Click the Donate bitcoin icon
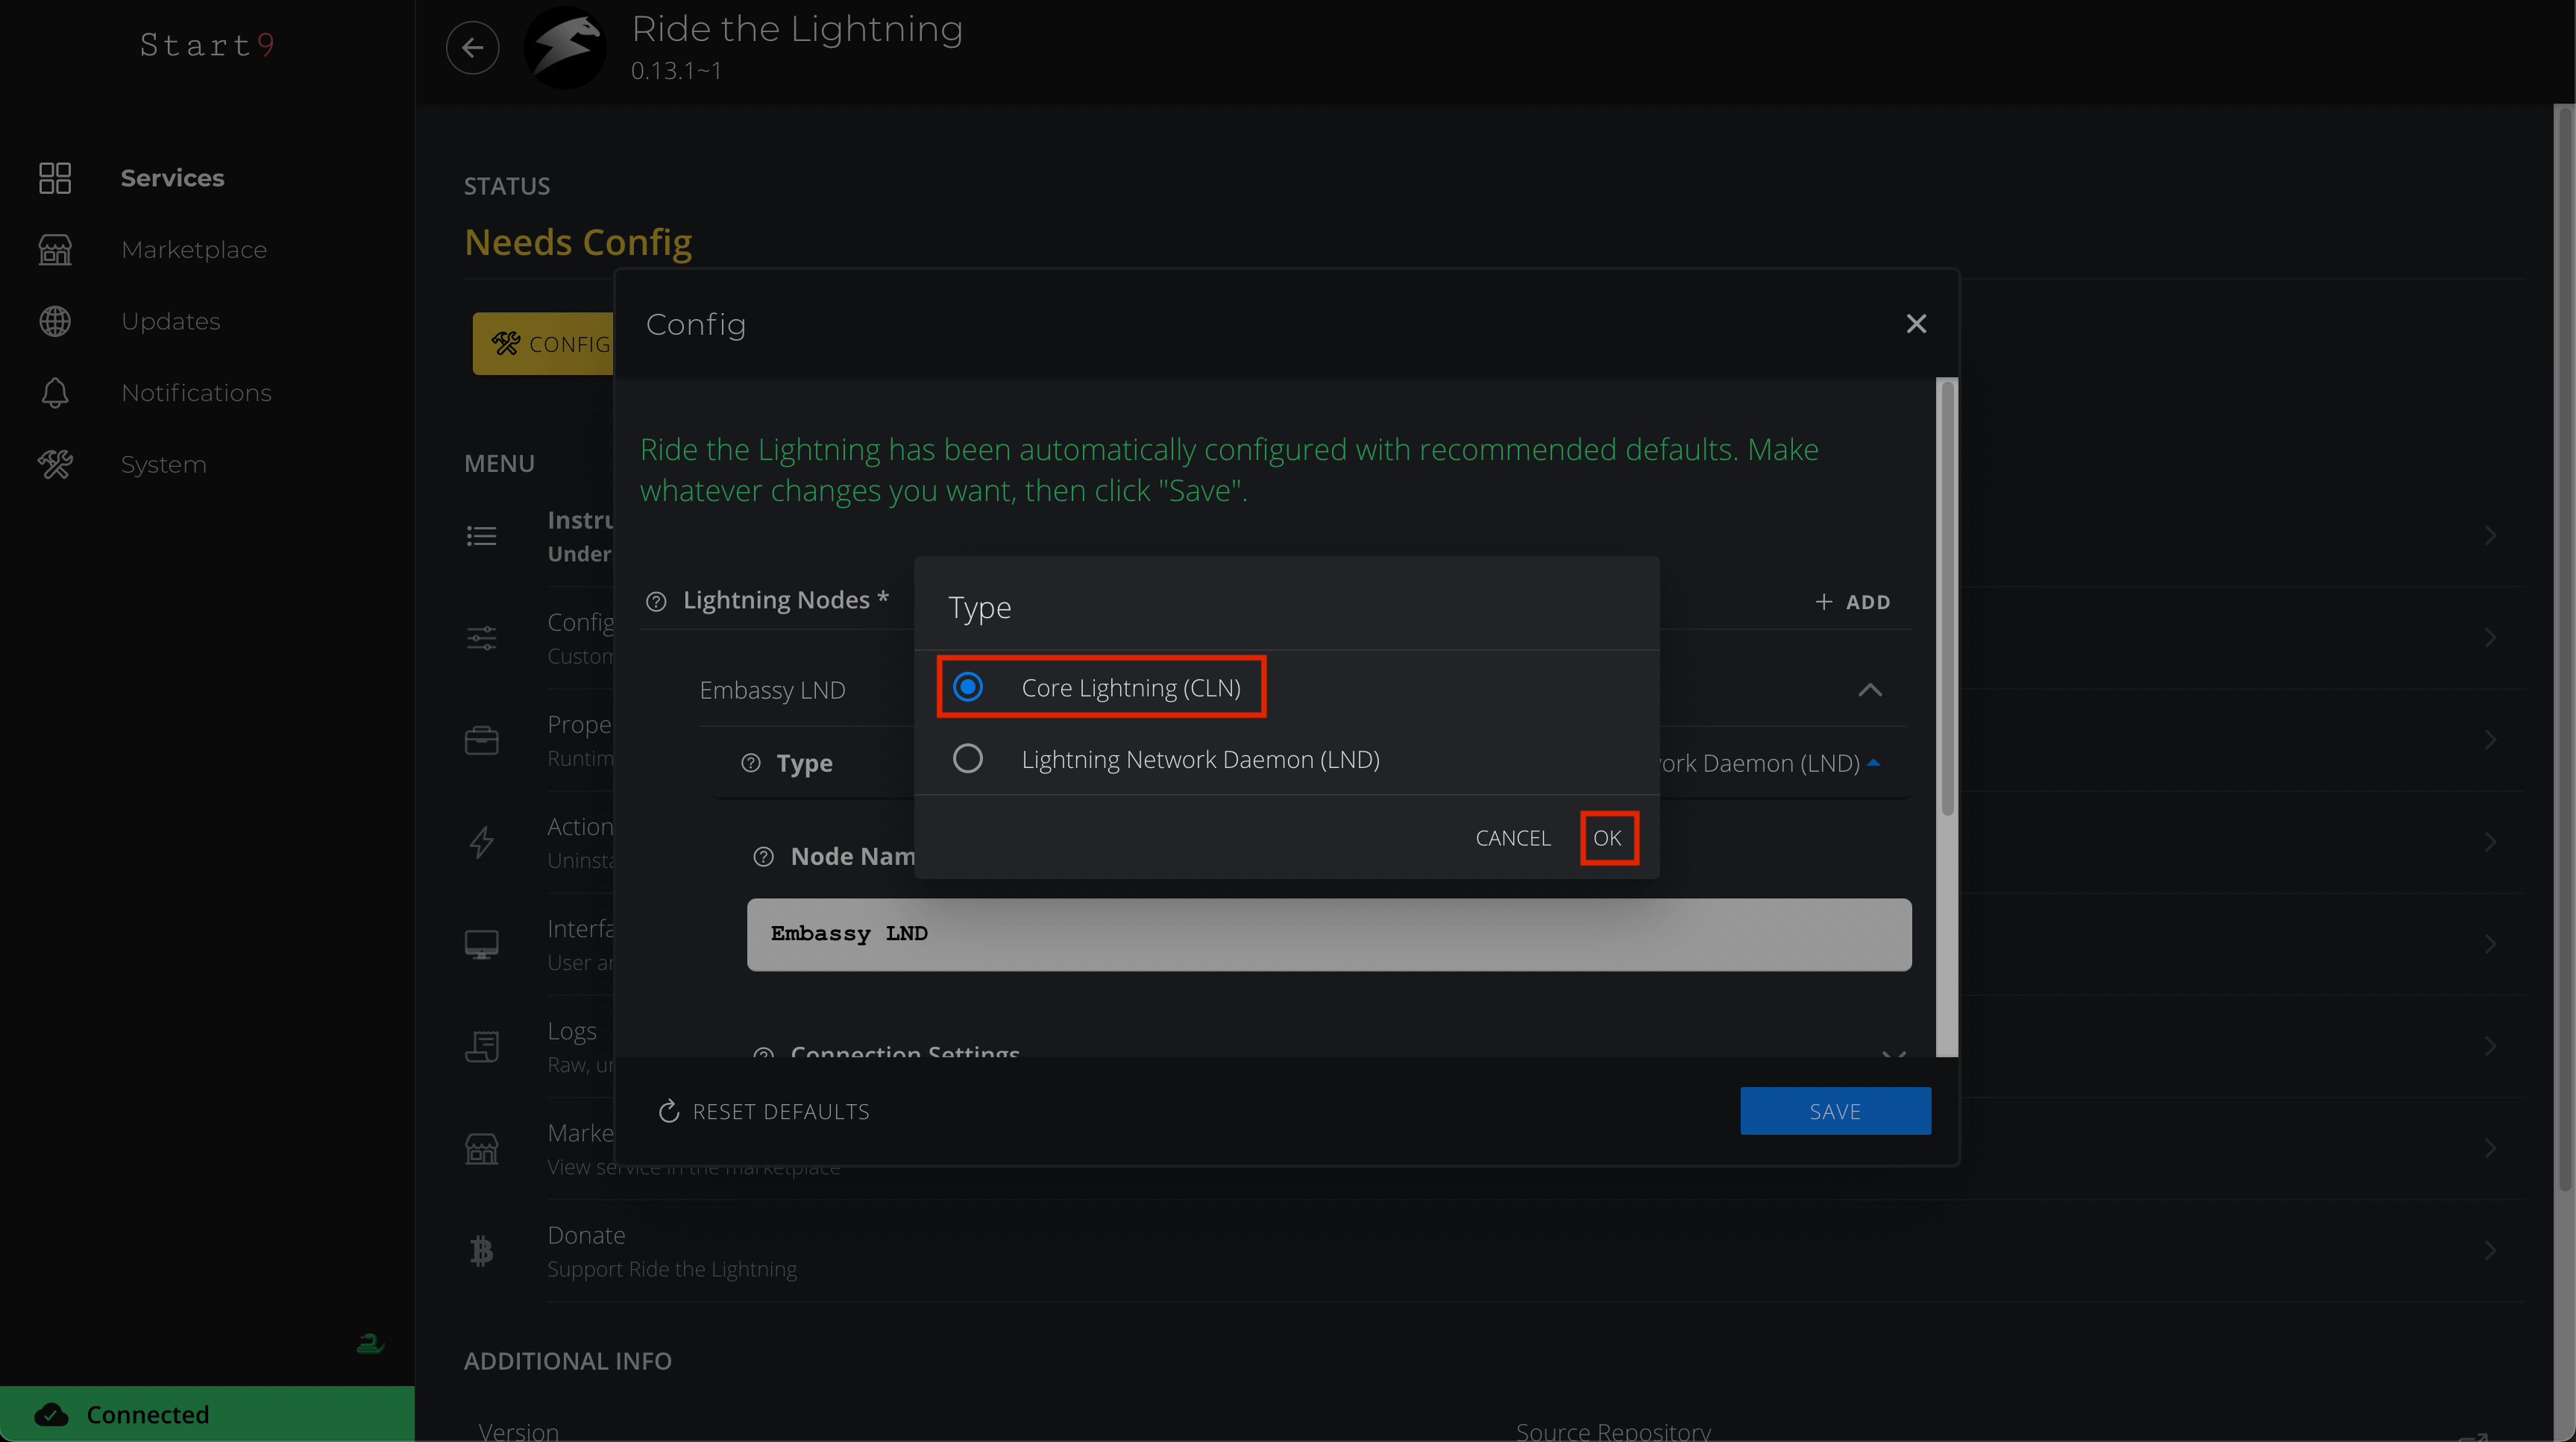2576x1442 pixels. pos(481,1250)
